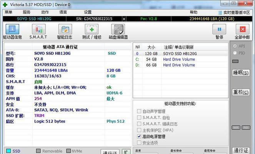Click the cyan SSD legend swatch
The width and height of the screenshot is (255, 154).
(8, 151)
